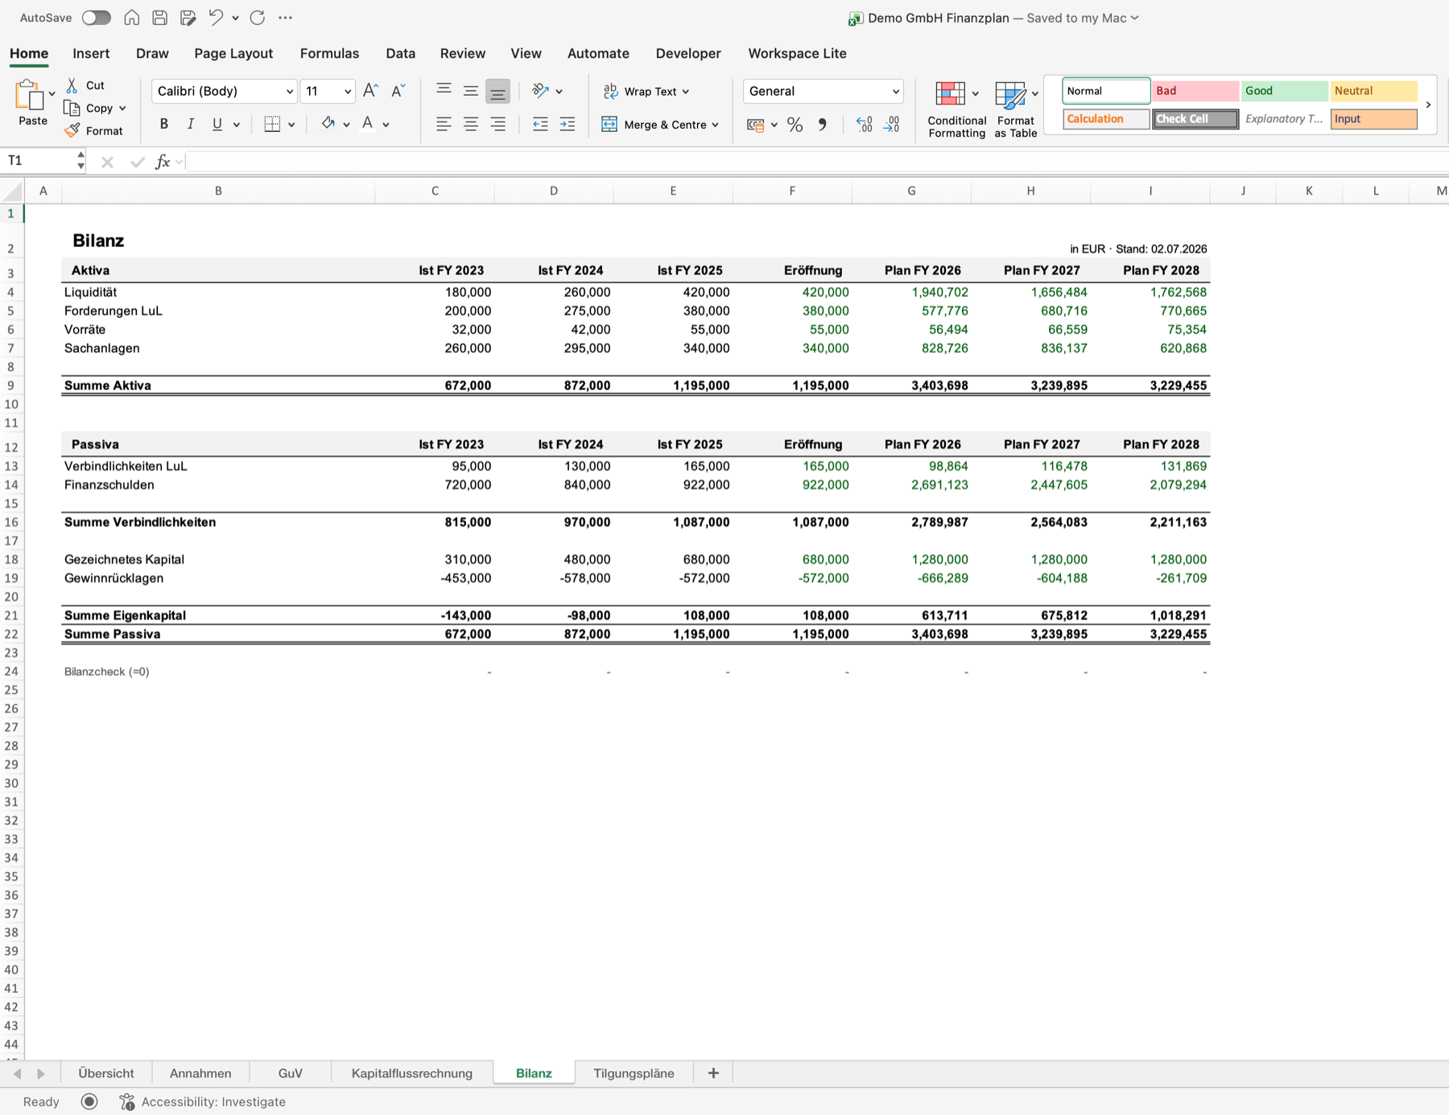Click the Increase Font Size icon
Image resolution: width=1449 pixels, height=1115 pixels.
(x=370, y=91)
